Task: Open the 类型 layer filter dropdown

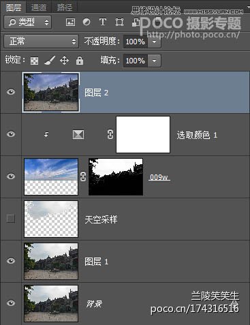Action: click(28, 22)
